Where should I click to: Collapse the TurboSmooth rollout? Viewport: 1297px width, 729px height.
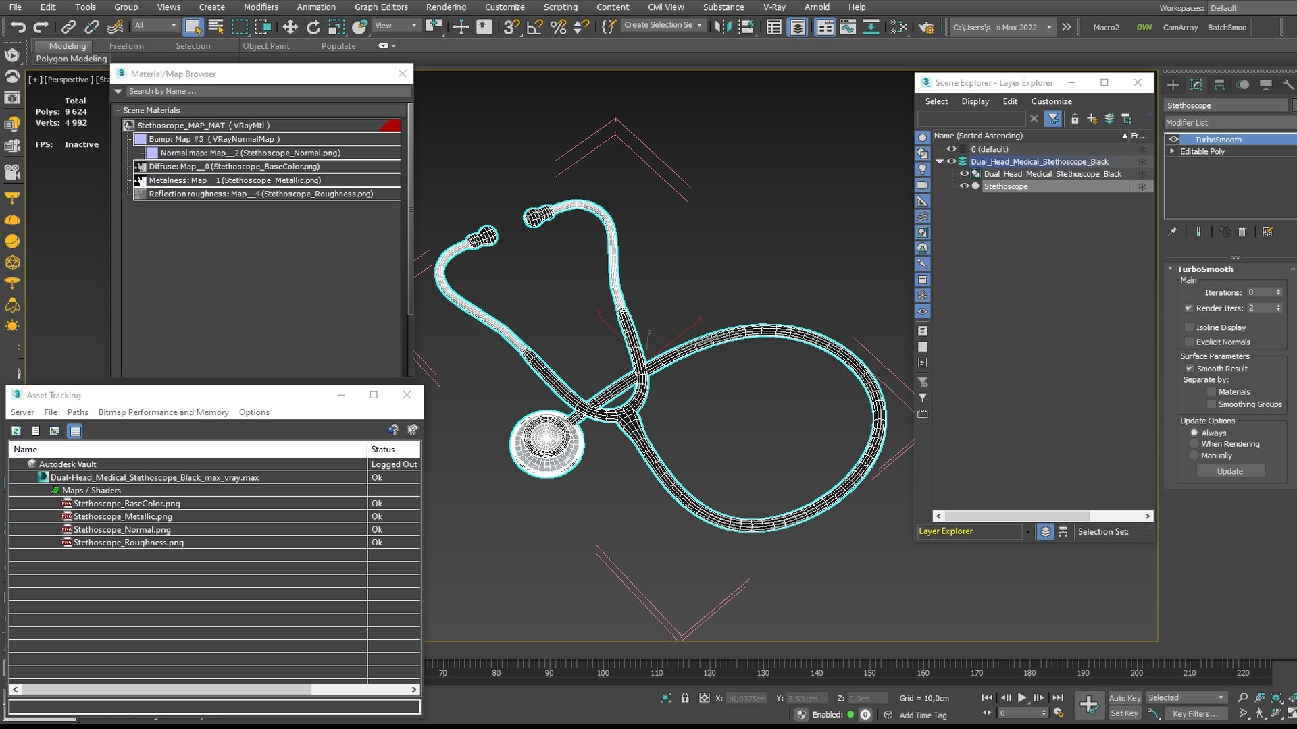tap(1171, 269)
